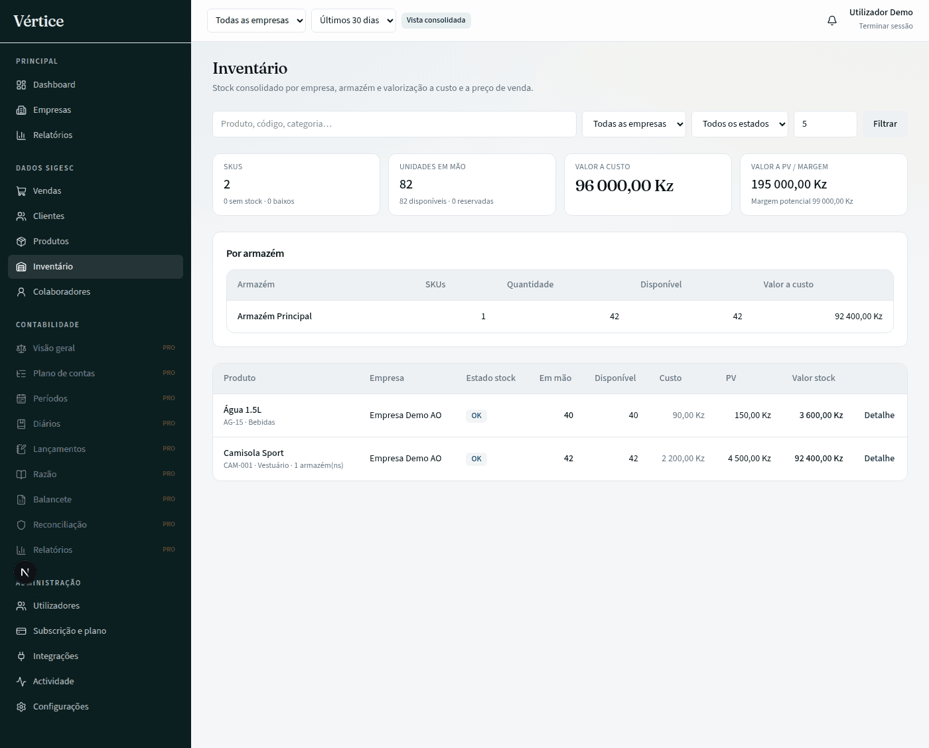Click the Subscrição e plano card icon
This screenshot has width=929, height=748.
click(21, 631)
